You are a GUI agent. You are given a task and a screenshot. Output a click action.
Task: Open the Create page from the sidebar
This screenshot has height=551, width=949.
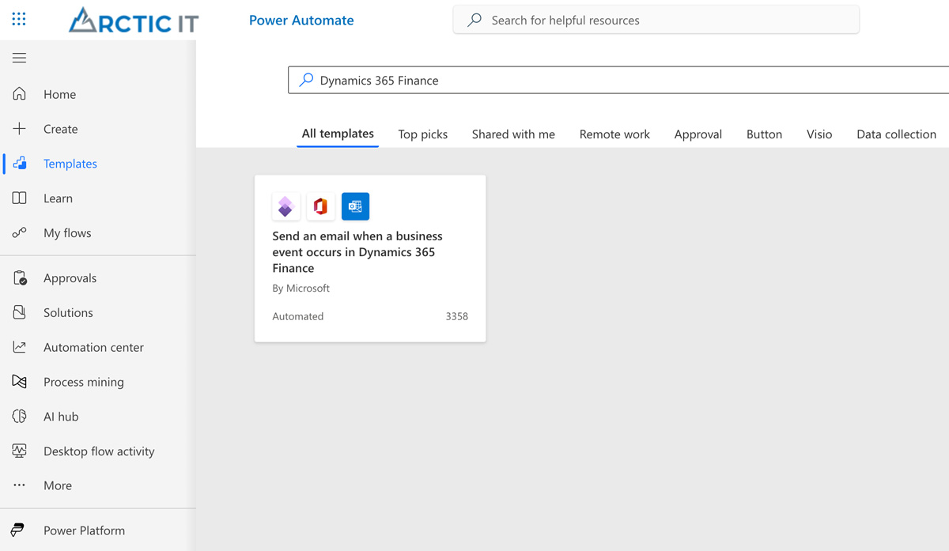tap(60, 129)
